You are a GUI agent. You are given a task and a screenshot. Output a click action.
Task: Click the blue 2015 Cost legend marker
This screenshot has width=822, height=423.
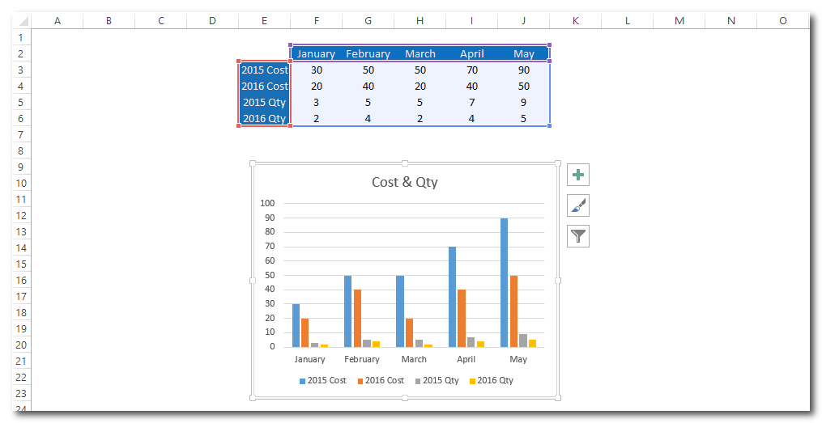[x=303, y=380]
